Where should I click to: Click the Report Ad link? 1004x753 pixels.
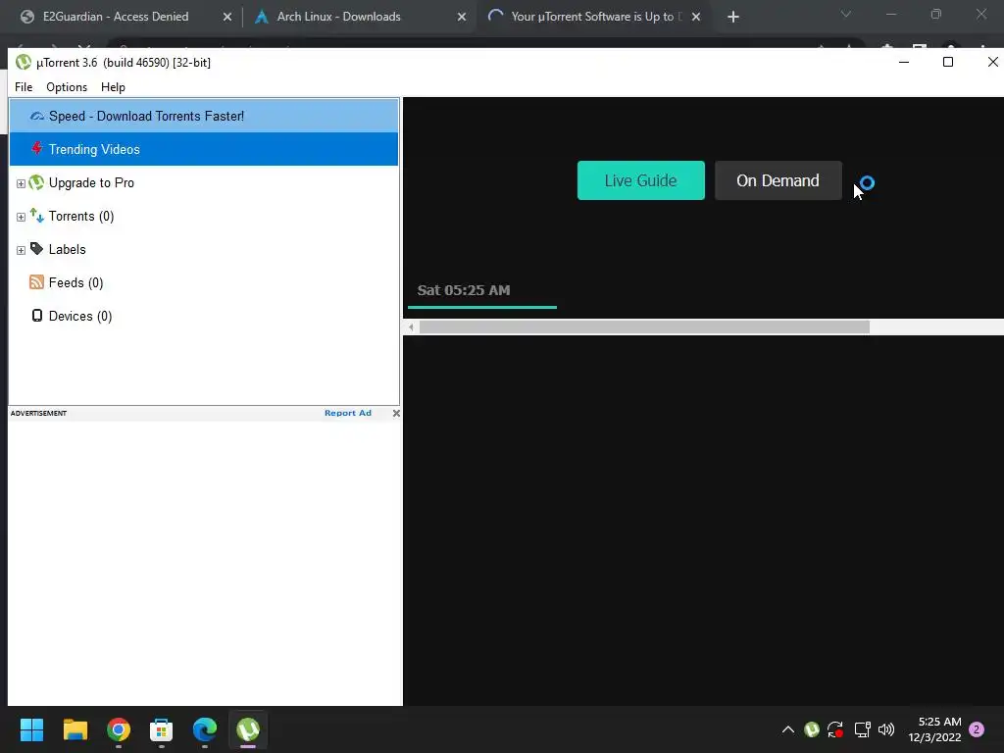click(348, 413)
